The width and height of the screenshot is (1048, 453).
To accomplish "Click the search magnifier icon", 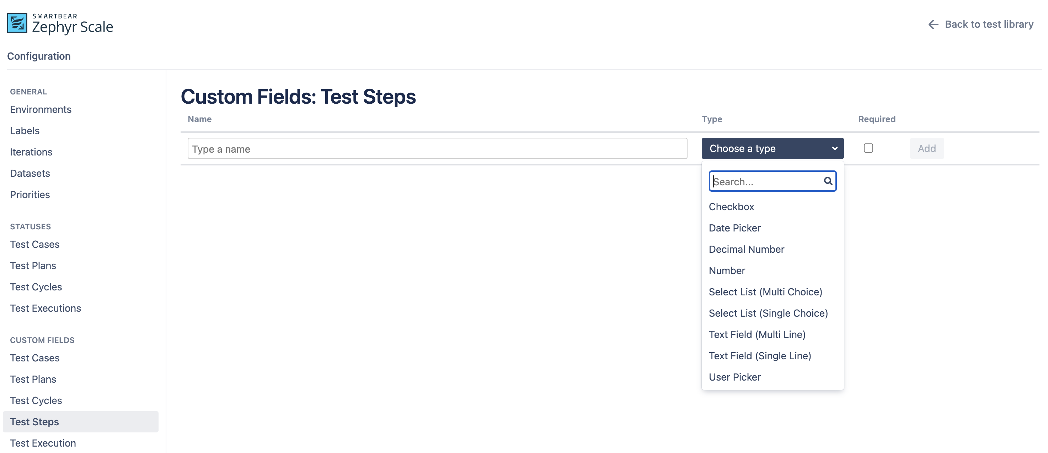I will (828, 181).
